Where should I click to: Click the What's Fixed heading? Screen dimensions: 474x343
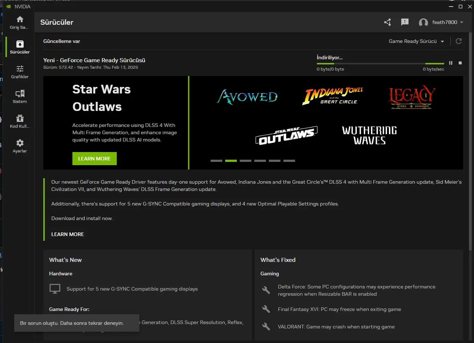(x=278, y=260)
